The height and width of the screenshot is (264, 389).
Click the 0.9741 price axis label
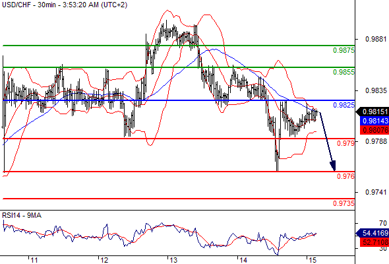click(x=376, y=192)
